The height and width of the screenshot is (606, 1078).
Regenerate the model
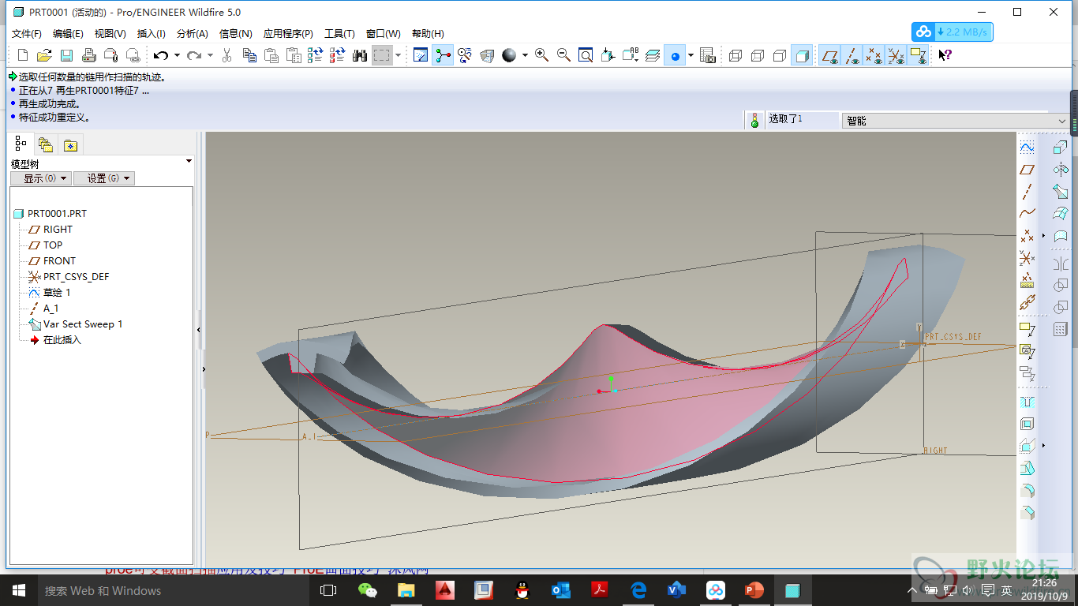316,55
